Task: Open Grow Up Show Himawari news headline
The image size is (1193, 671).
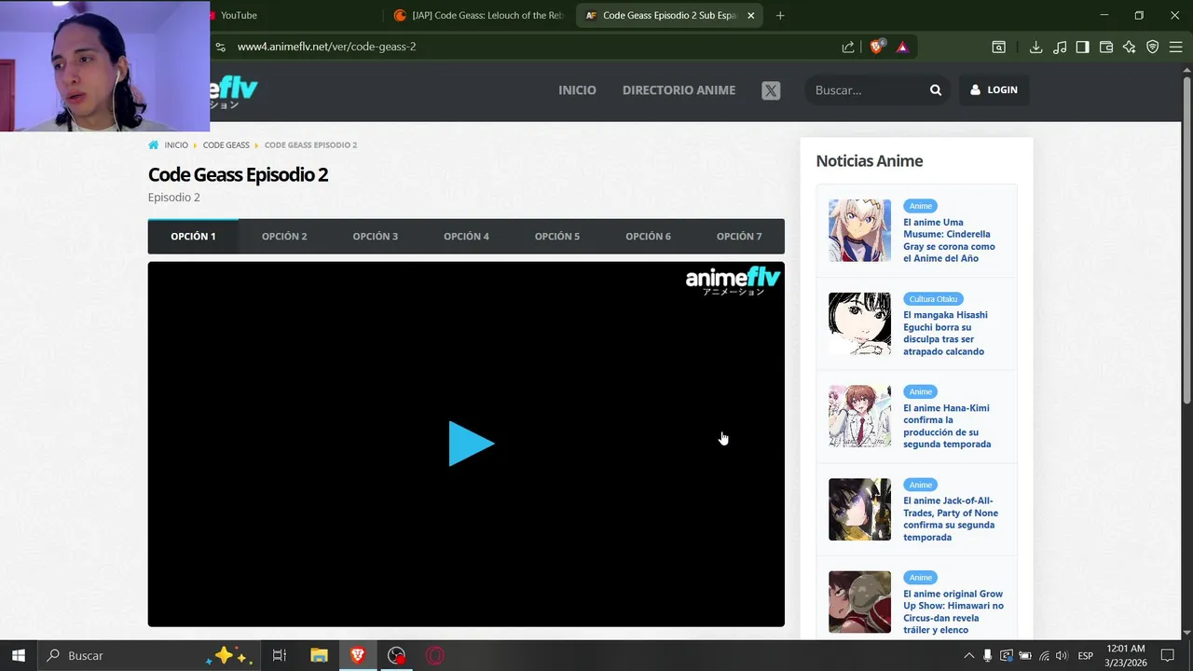Action: coord(953,612)
